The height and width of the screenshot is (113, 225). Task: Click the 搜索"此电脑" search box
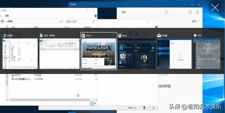80,21
